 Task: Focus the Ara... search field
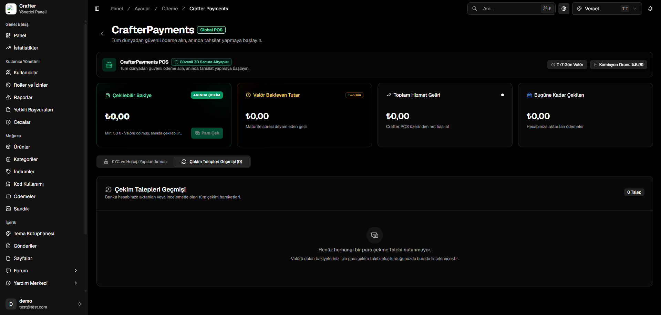(511, 9)
